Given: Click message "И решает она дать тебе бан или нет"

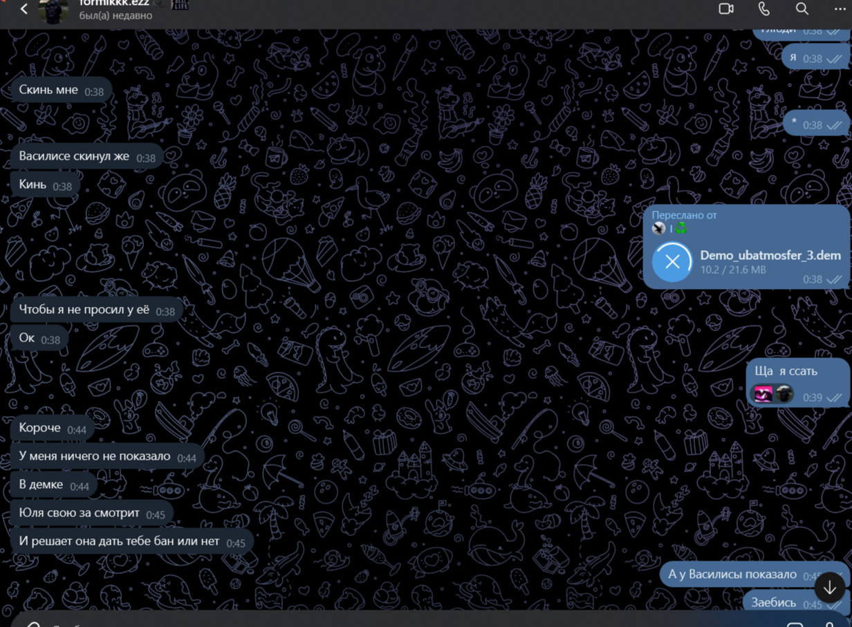Looking at the screenshot, I should tap(119, 541).
